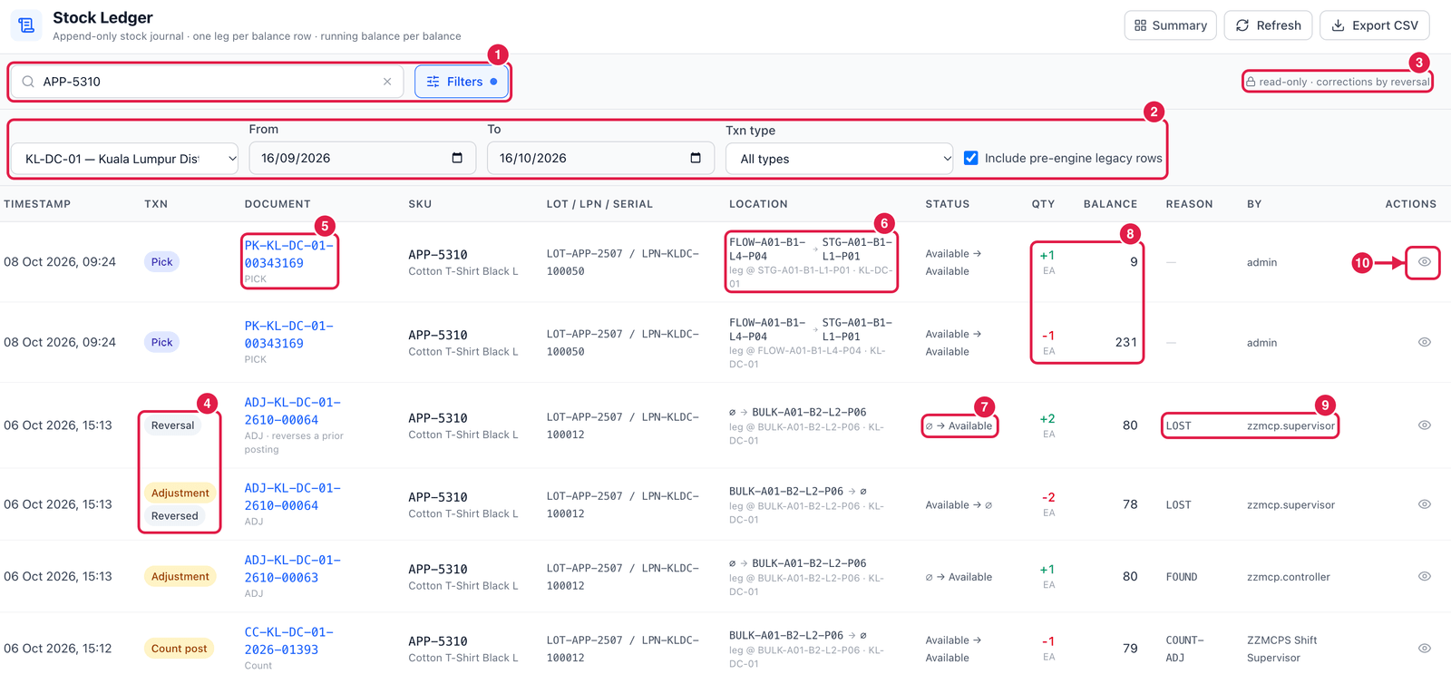Click zzmcp.controller in the BY column
Image resolution: width=1451 pixels, height=684 pixels.
[1289, 577]
